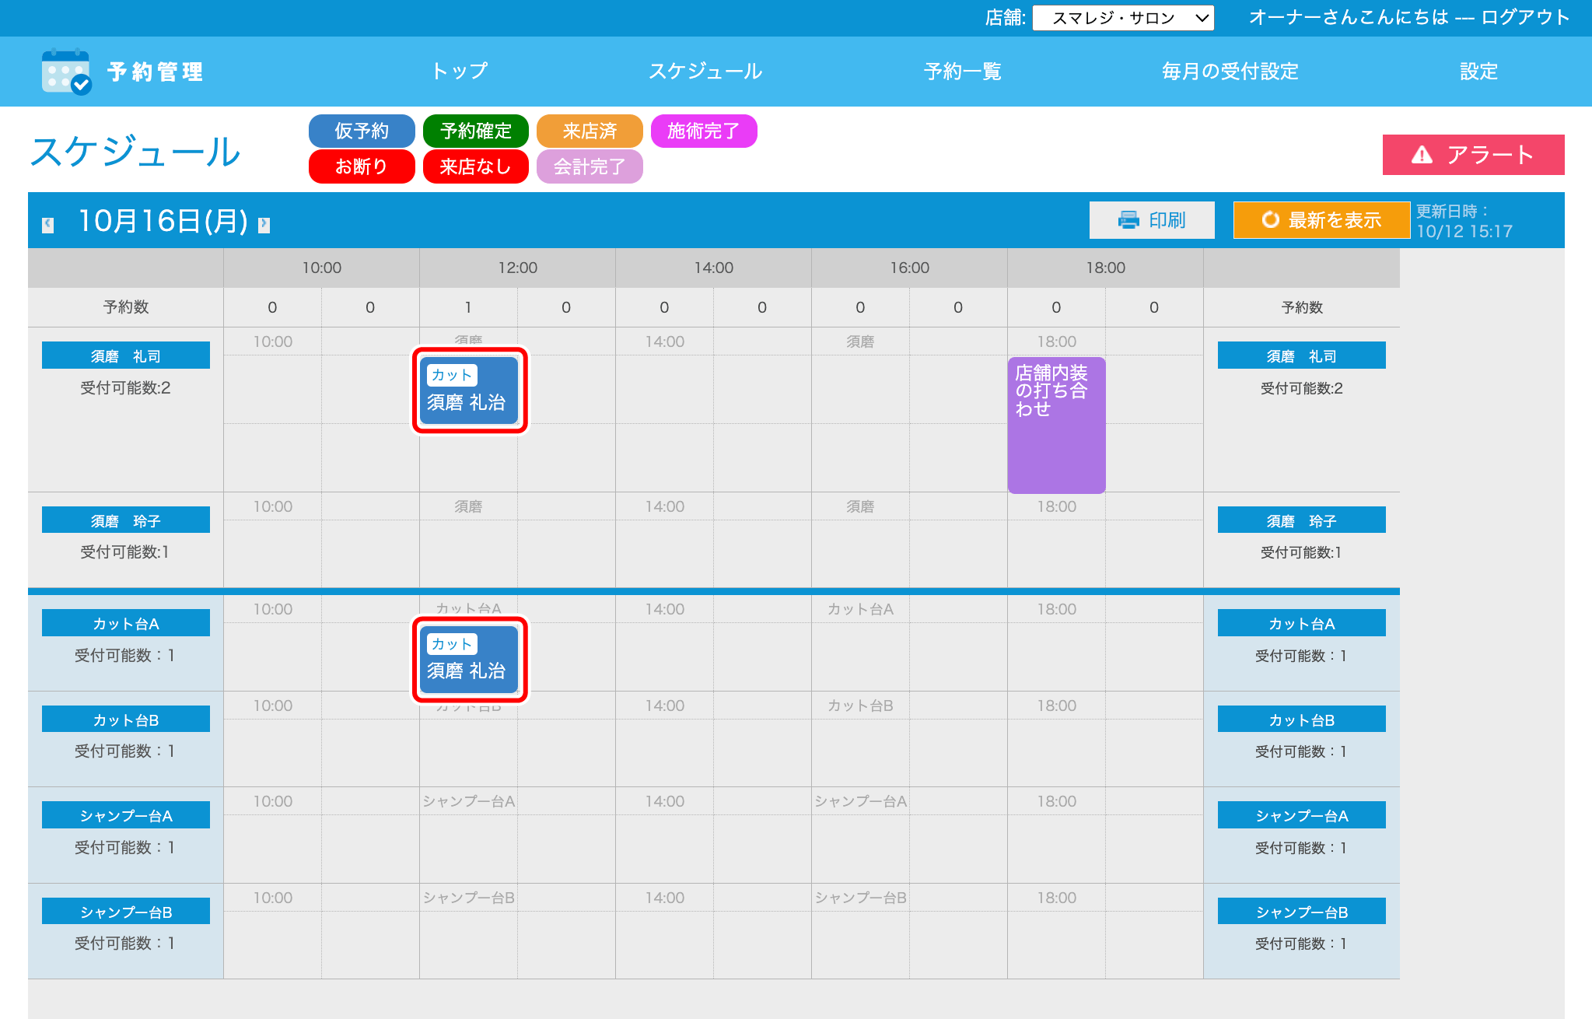Click the 14:00 column header
This screenshot has height=1019, width=1592.
point(714,268)
